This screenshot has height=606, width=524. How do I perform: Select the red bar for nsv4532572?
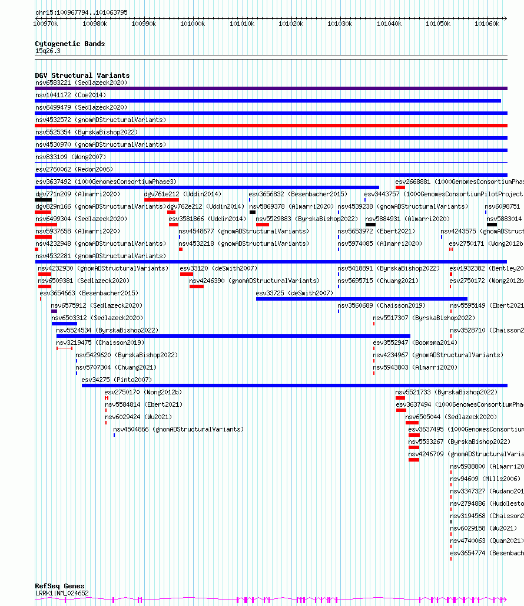tap(271, 126)
